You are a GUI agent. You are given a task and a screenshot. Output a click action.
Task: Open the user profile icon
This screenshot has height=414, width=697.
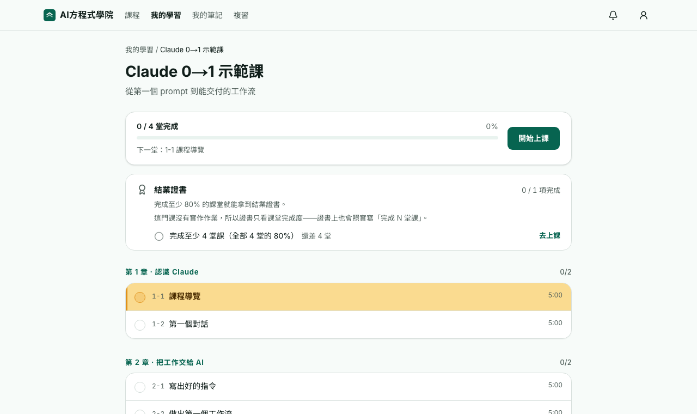[x=644, y=15]
